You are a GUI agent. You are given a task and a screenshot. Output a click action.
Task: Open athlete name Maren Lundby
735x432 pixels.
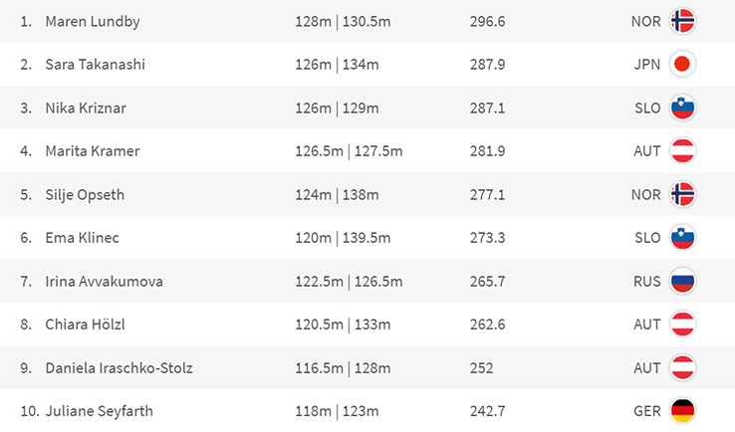pos(93,22)
